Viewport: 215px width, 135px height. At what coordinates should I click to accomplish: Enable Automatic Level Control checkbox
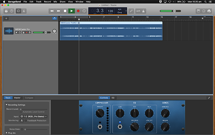click(x=21, y=112)
